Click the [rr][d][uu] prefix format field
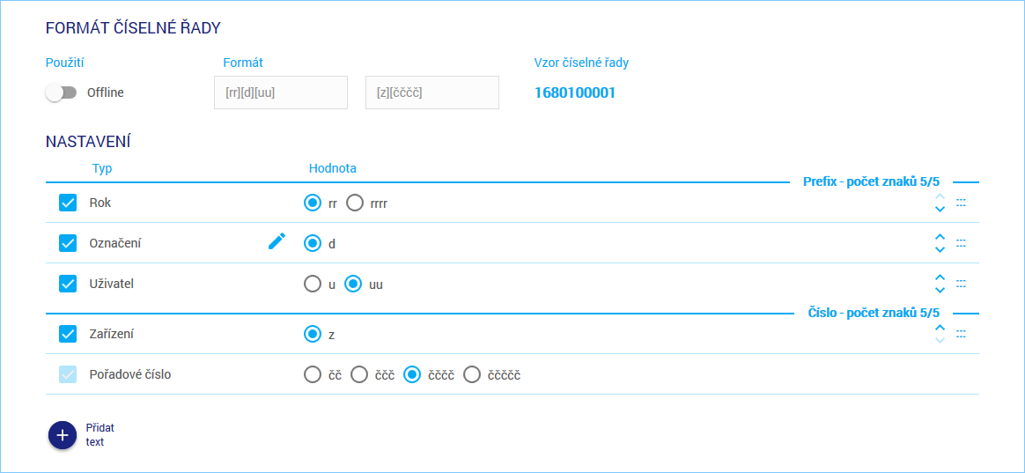 (x=280, y=92)
